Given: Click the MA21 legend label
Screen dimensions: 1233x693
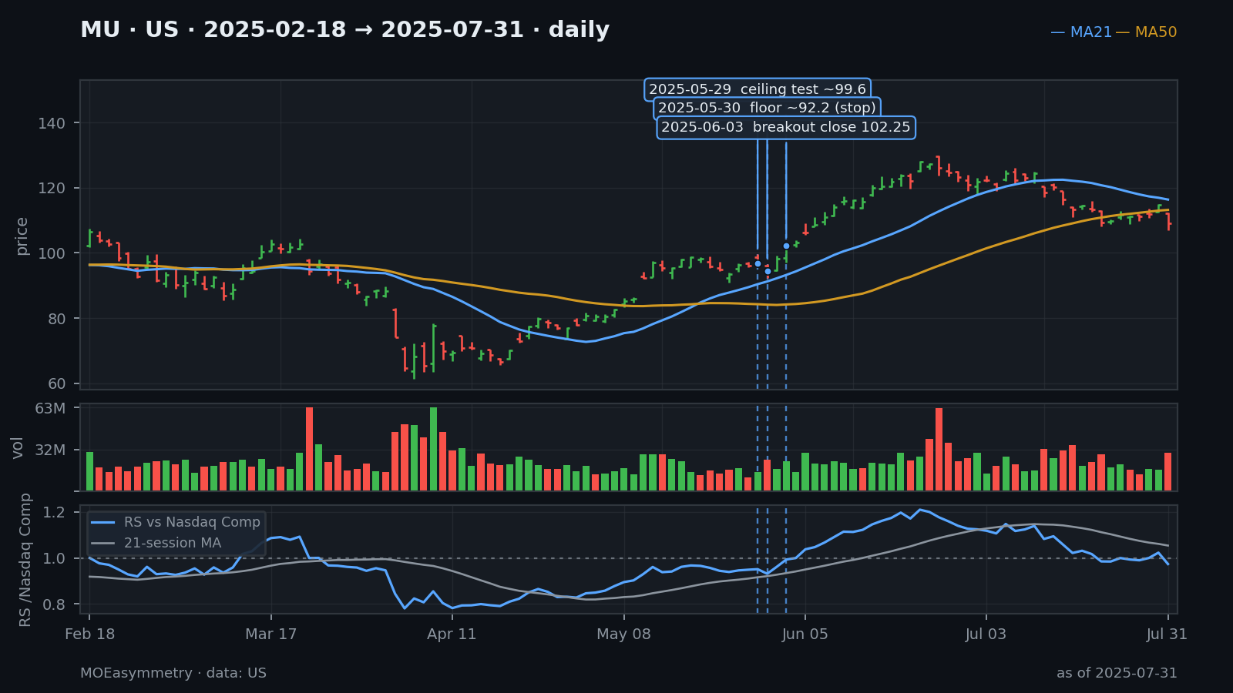Looking at the screenshot, I should 1082,32.
